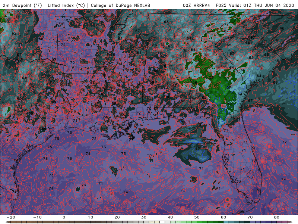The height and width of the screenshot is (224, 298).
Task: Click the College of DuPage NEXLAB credit
Action: point(120,5)
